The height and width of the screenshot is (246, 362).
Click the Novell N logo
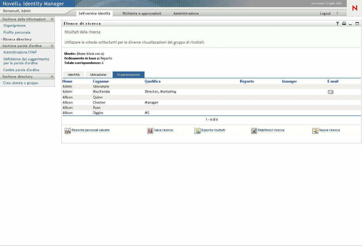pyautogui.click(x=355, y=8)
